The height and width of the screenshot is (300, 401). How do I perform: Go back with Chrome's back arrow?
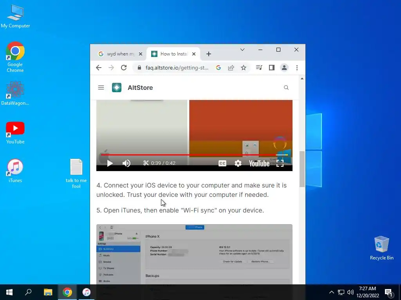click(x=99, y=68)
